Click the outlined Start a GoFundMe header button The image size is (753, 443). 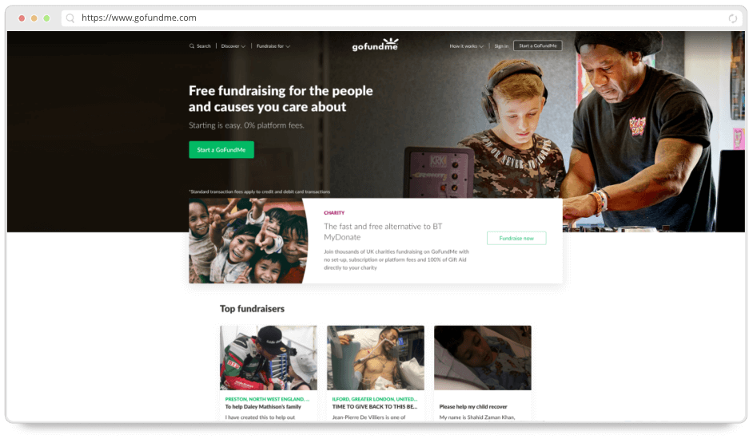coord(537,46)
